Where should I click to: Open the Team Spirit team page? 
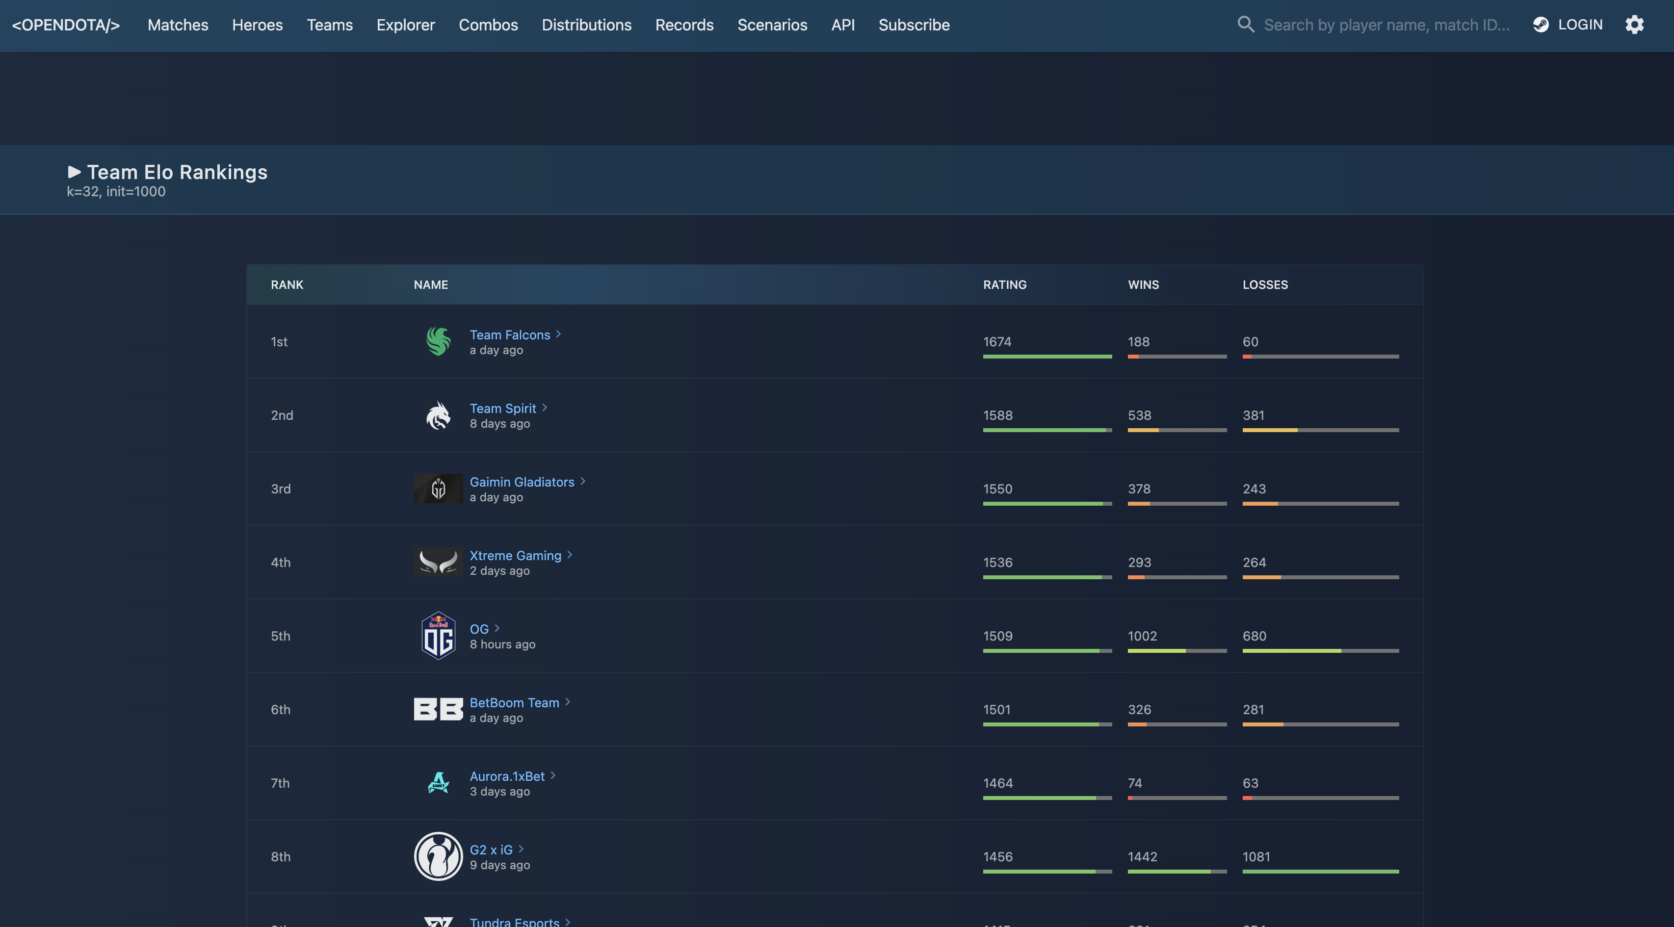click(503, 408)
